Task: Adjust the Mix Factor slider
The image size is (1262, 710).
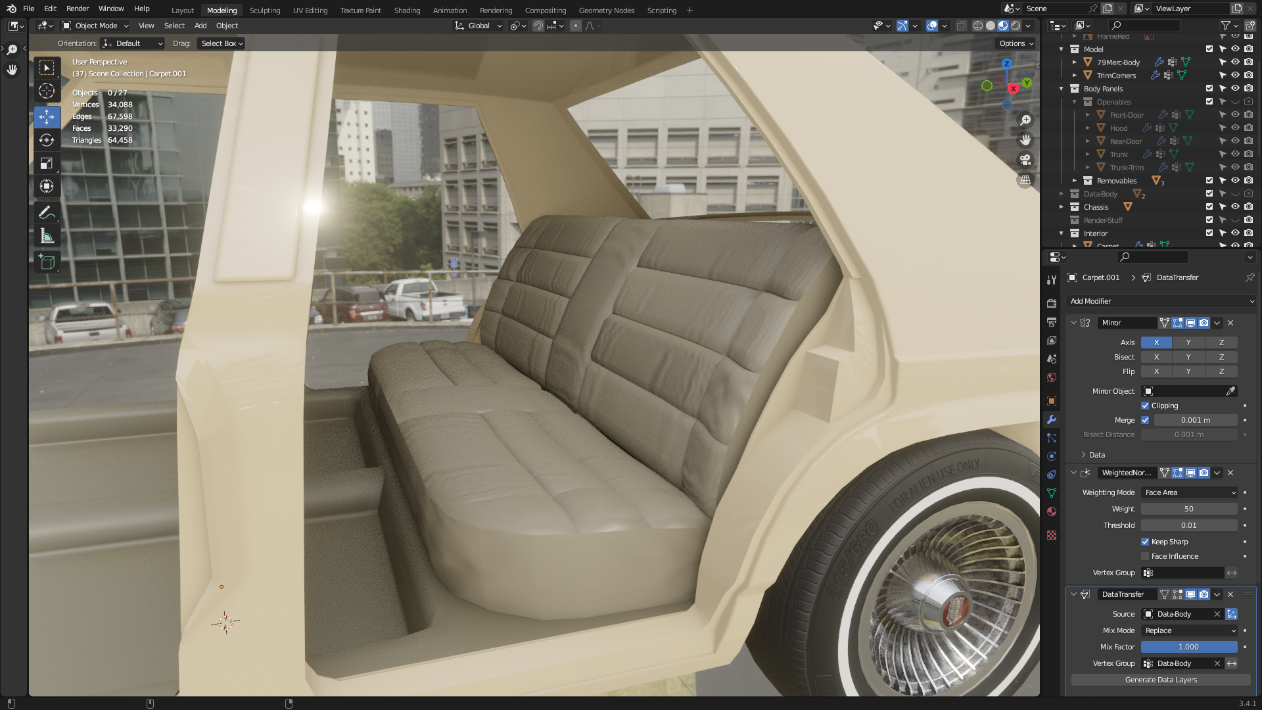Action: (1189, 647)
